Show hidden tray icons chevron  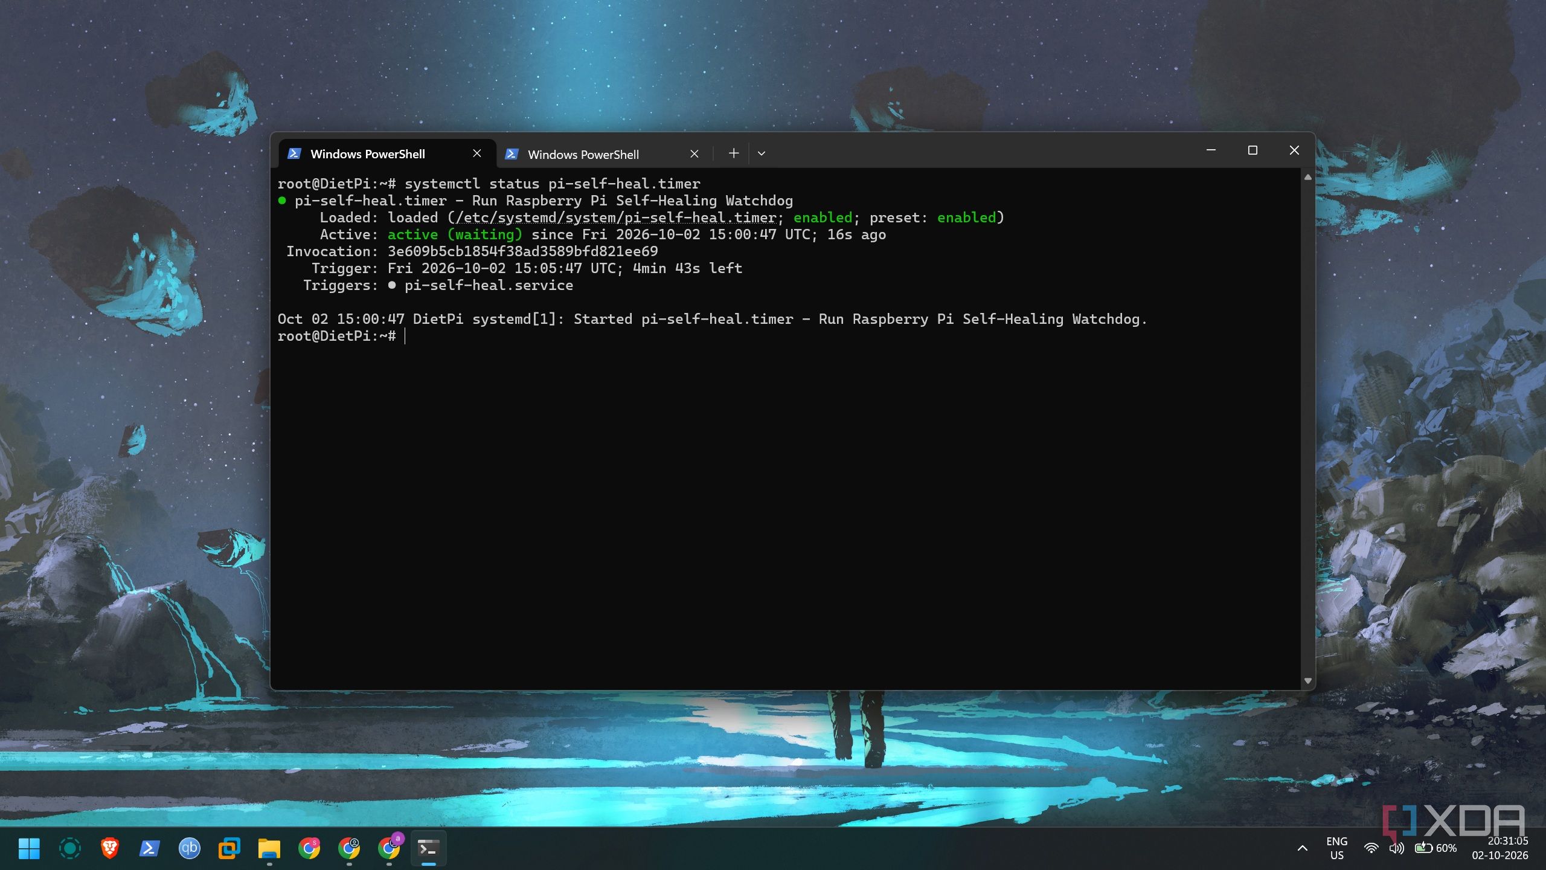(1303, 848)
